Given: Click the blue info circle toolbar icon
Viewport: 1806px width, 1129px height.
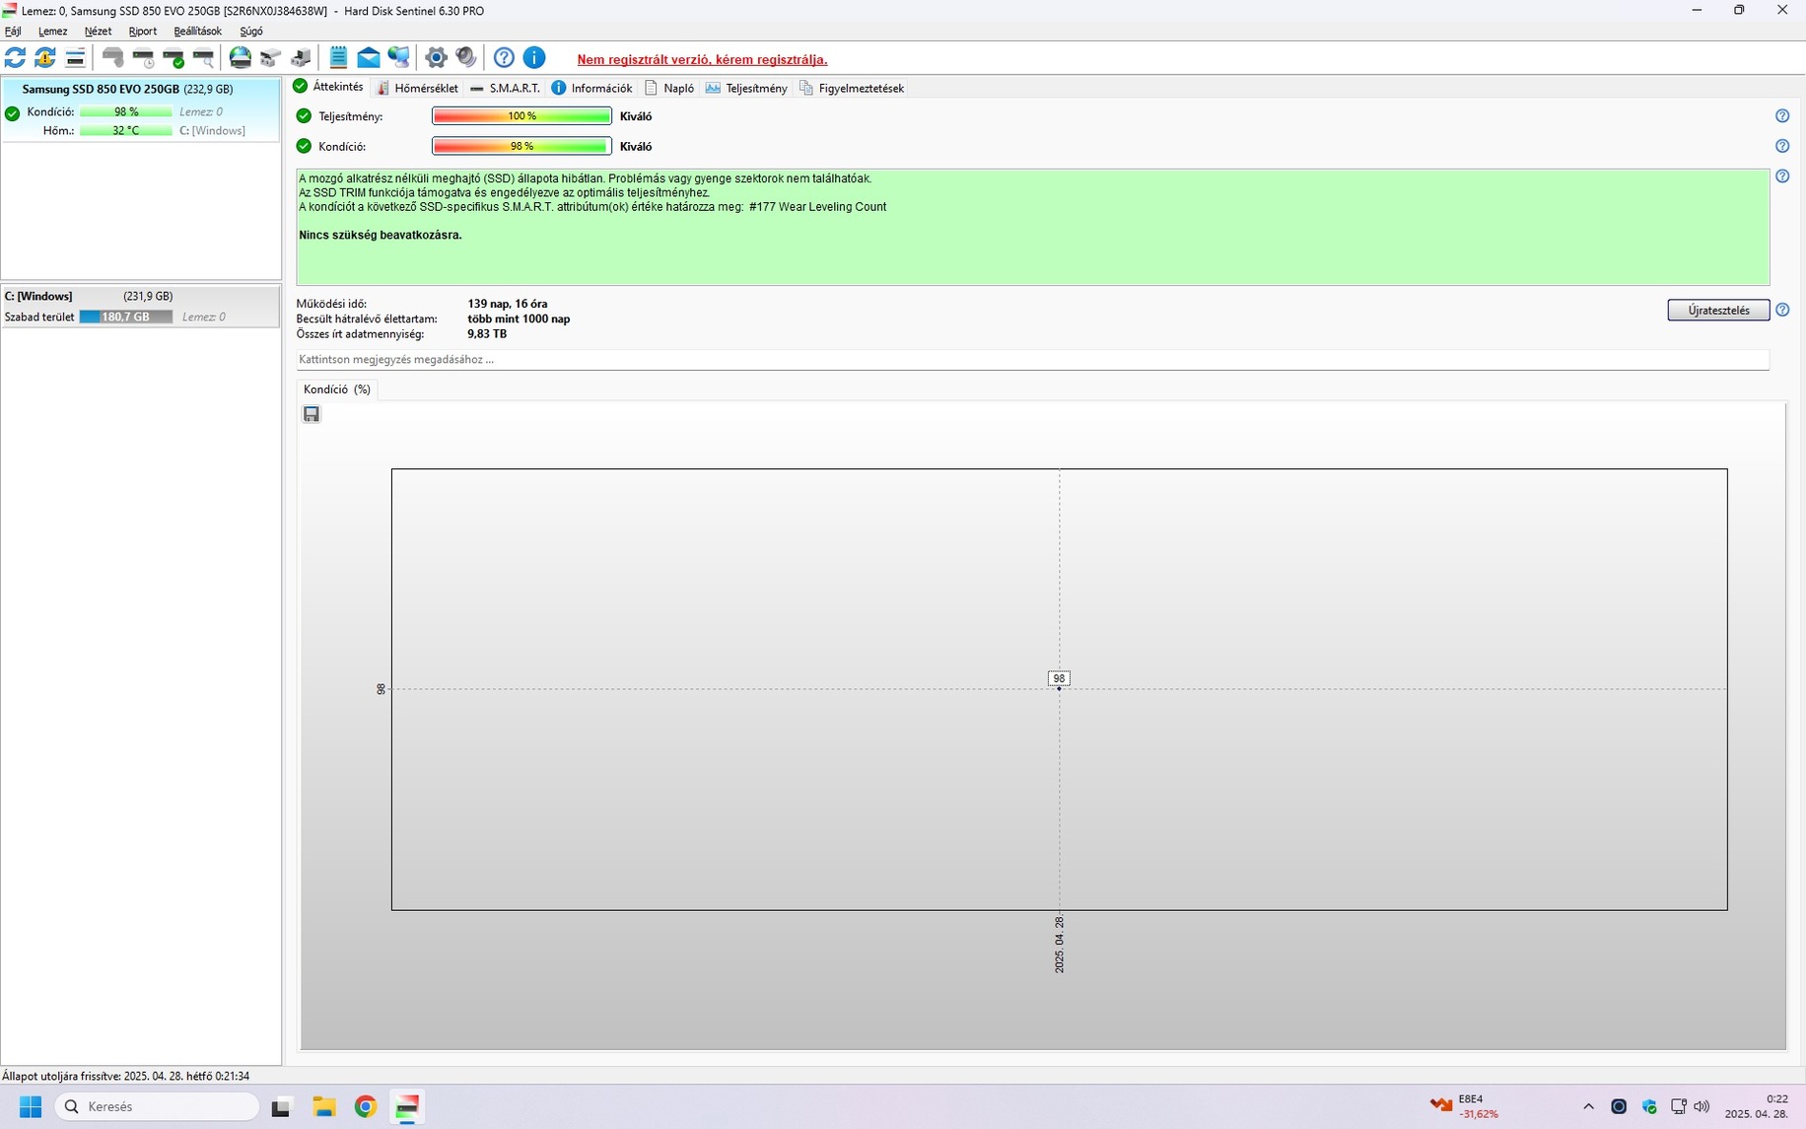Looking at the screenshot, I should pos(534,57).
